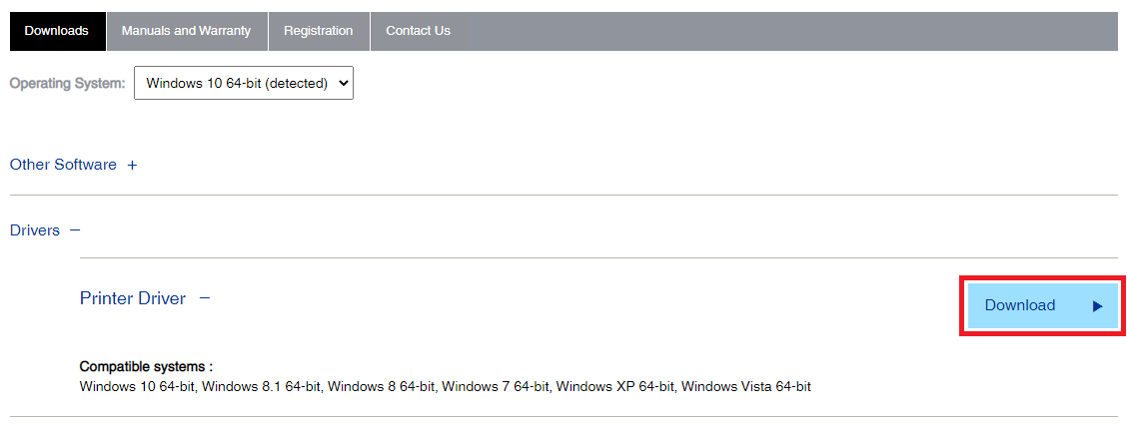Click the minus icon beside Printer Driver
This screenshot has width=1127, height=439.
pos(205,297)
